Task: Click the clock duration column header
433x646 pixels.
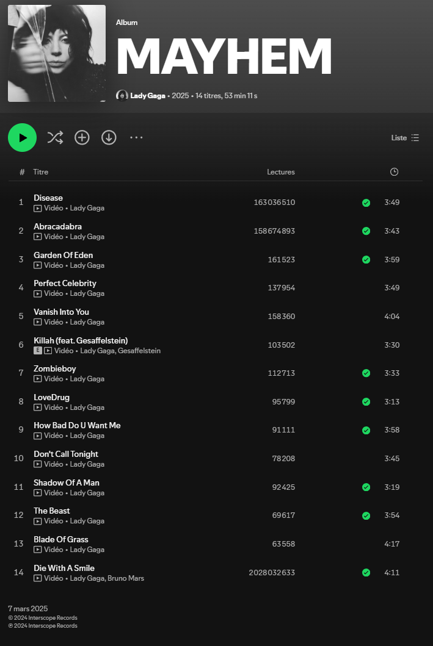Action: tap(395, 172)
